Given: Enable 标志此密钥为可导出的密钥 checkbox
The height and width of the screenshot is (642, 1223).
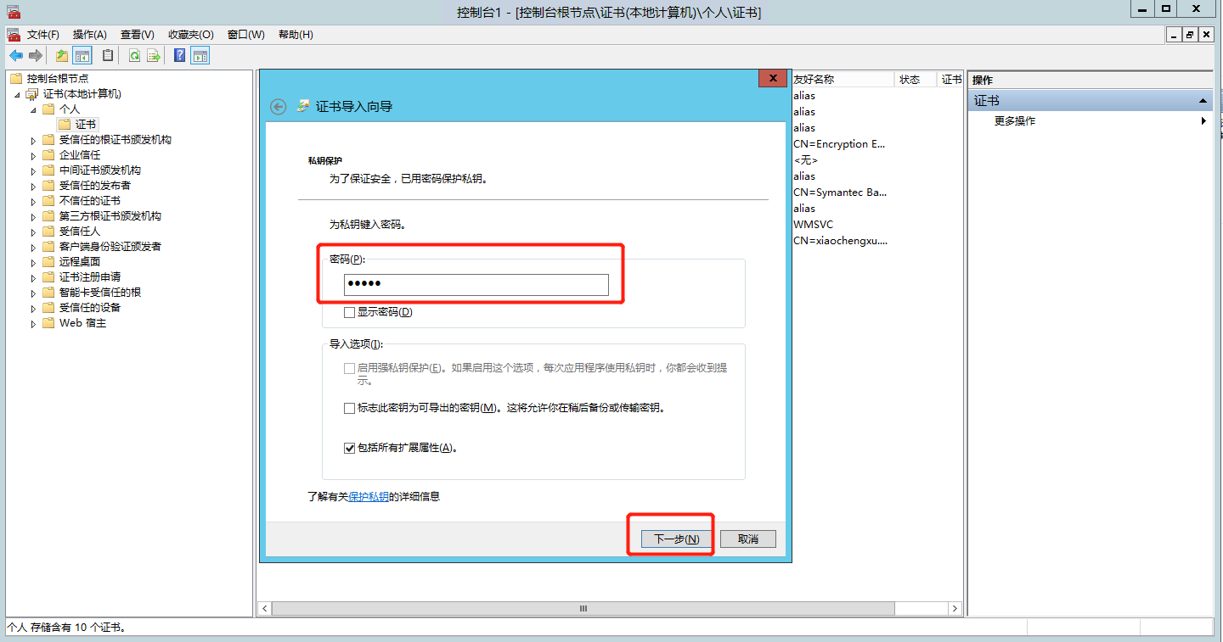Looking at the screenshot, I should [349, 408].
